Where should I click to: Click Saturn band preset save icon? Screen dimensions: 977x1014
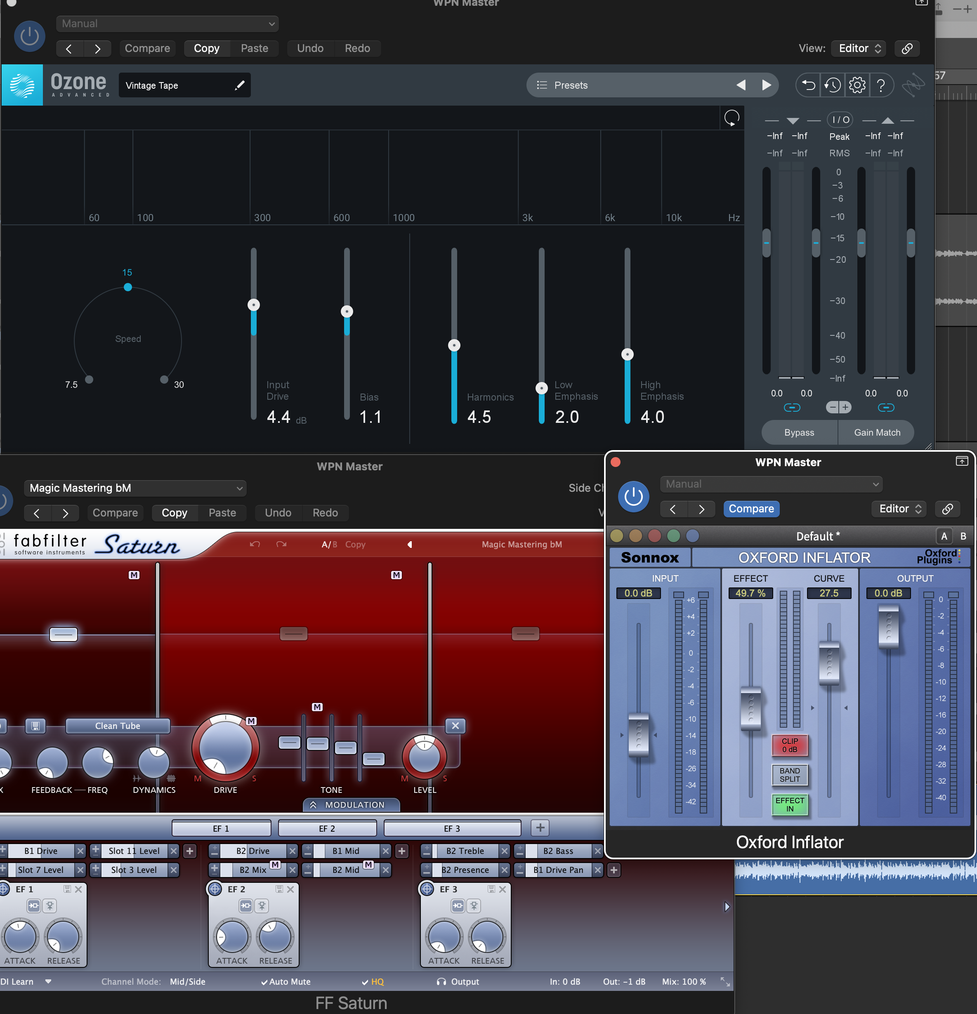click(35, 726)
